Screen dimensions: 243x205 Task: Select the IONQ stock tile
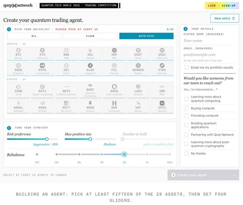coord(18,90)
